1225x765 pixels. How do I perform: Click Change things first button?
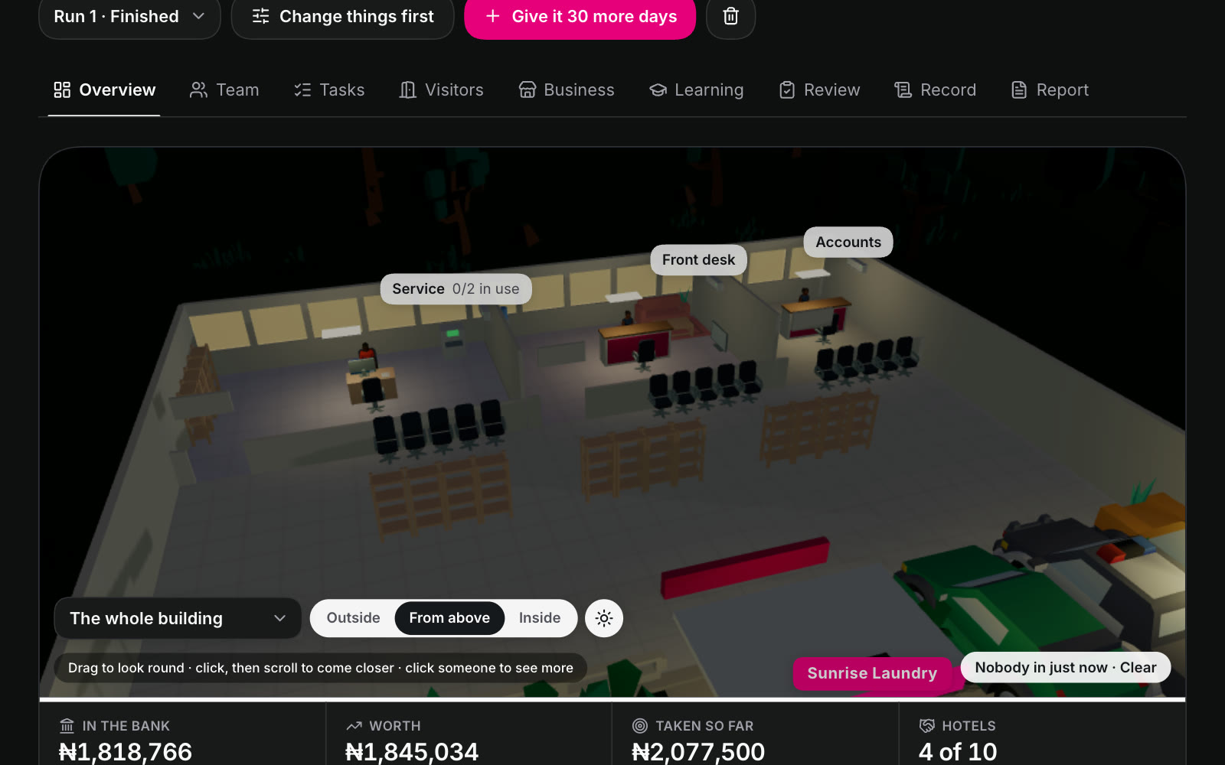(343, 16)
